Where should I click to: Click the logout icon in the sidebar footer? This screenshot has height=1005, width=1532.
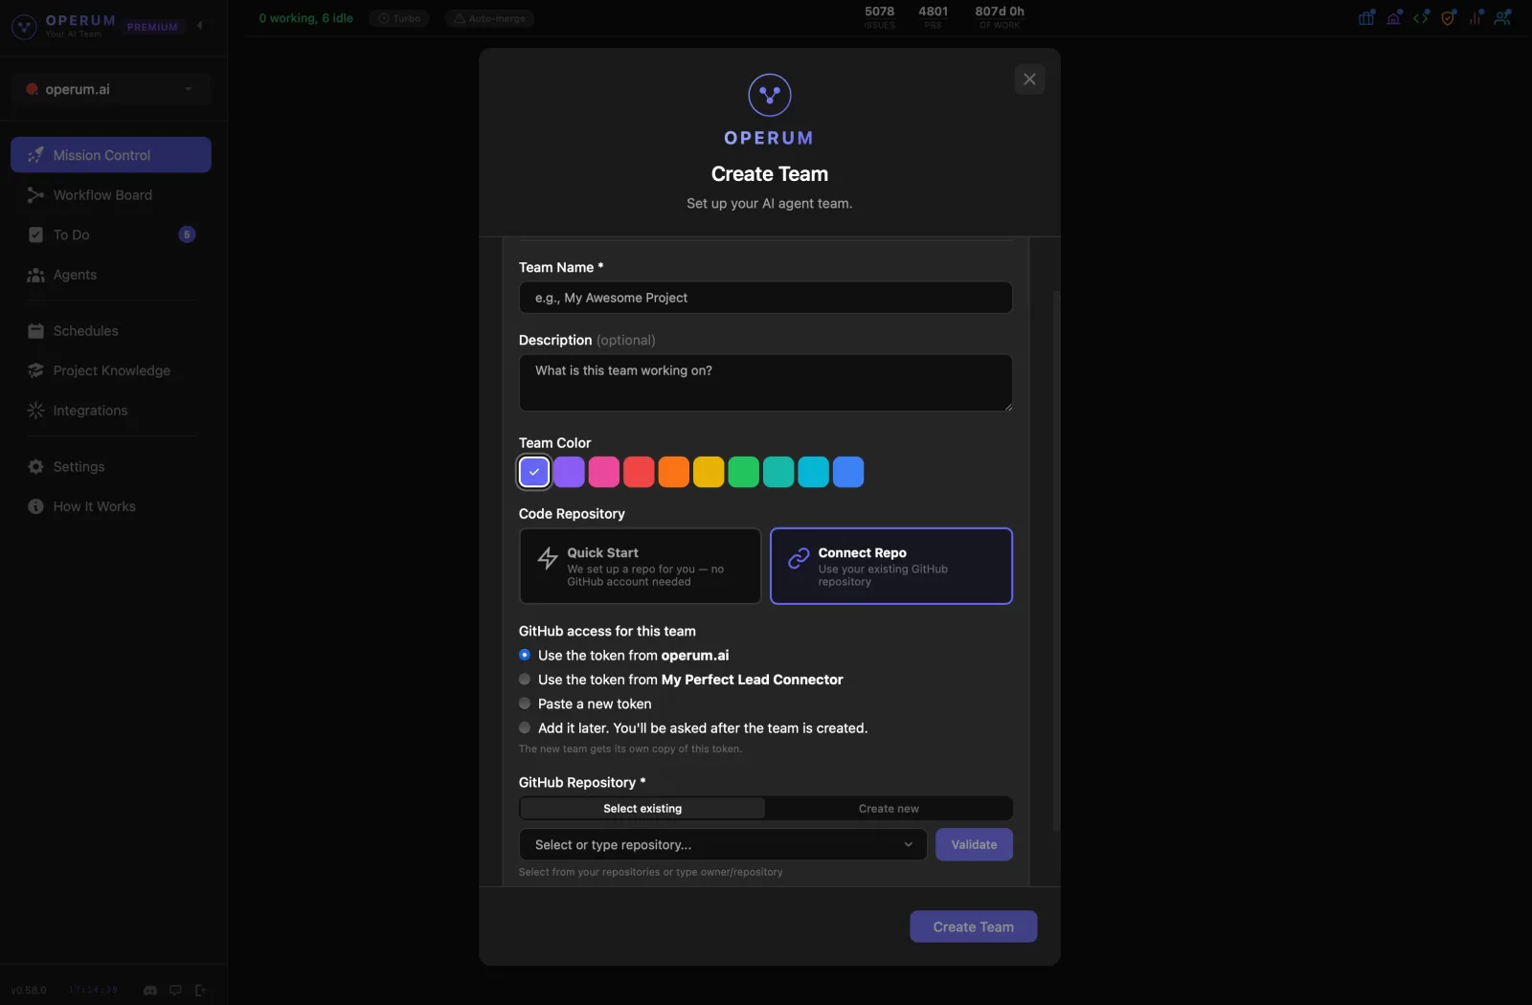(200, 991)
